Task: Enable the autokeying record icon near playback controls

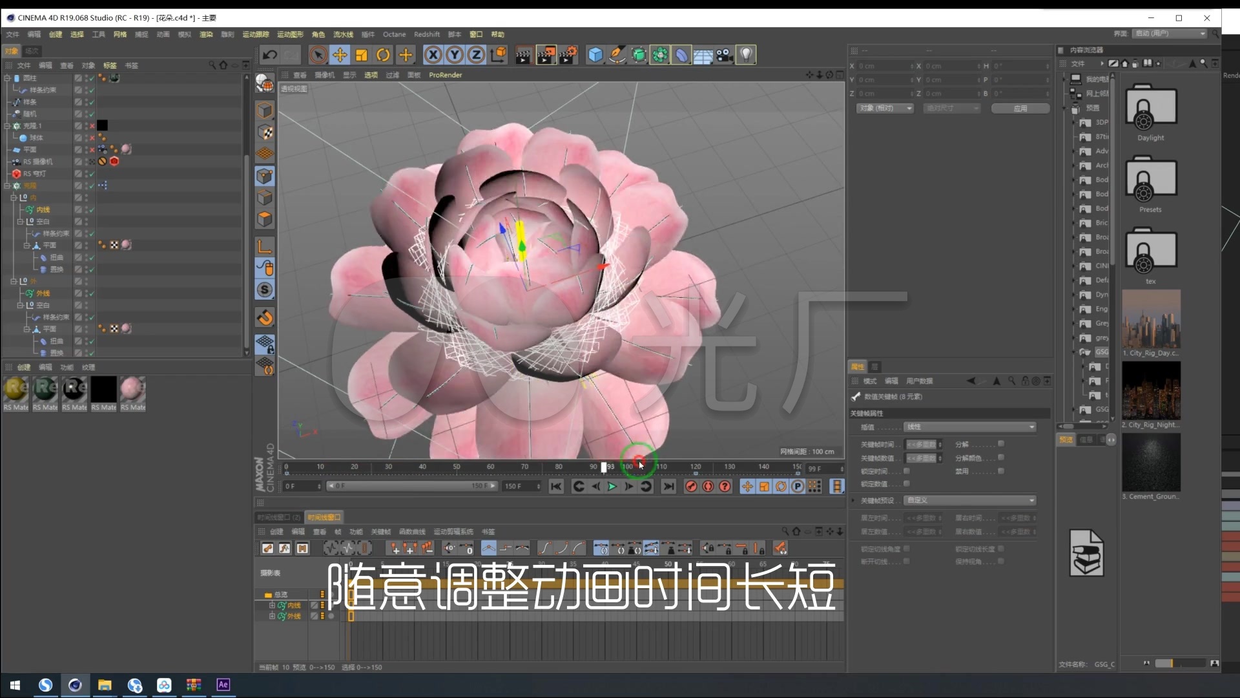Action: coord(691,487)
